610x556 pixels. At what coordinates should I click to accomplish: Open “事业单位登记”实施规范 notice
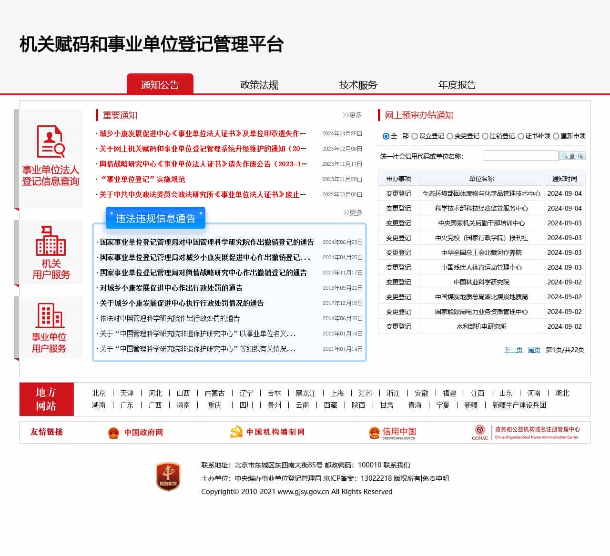click(x=142, y=179)
